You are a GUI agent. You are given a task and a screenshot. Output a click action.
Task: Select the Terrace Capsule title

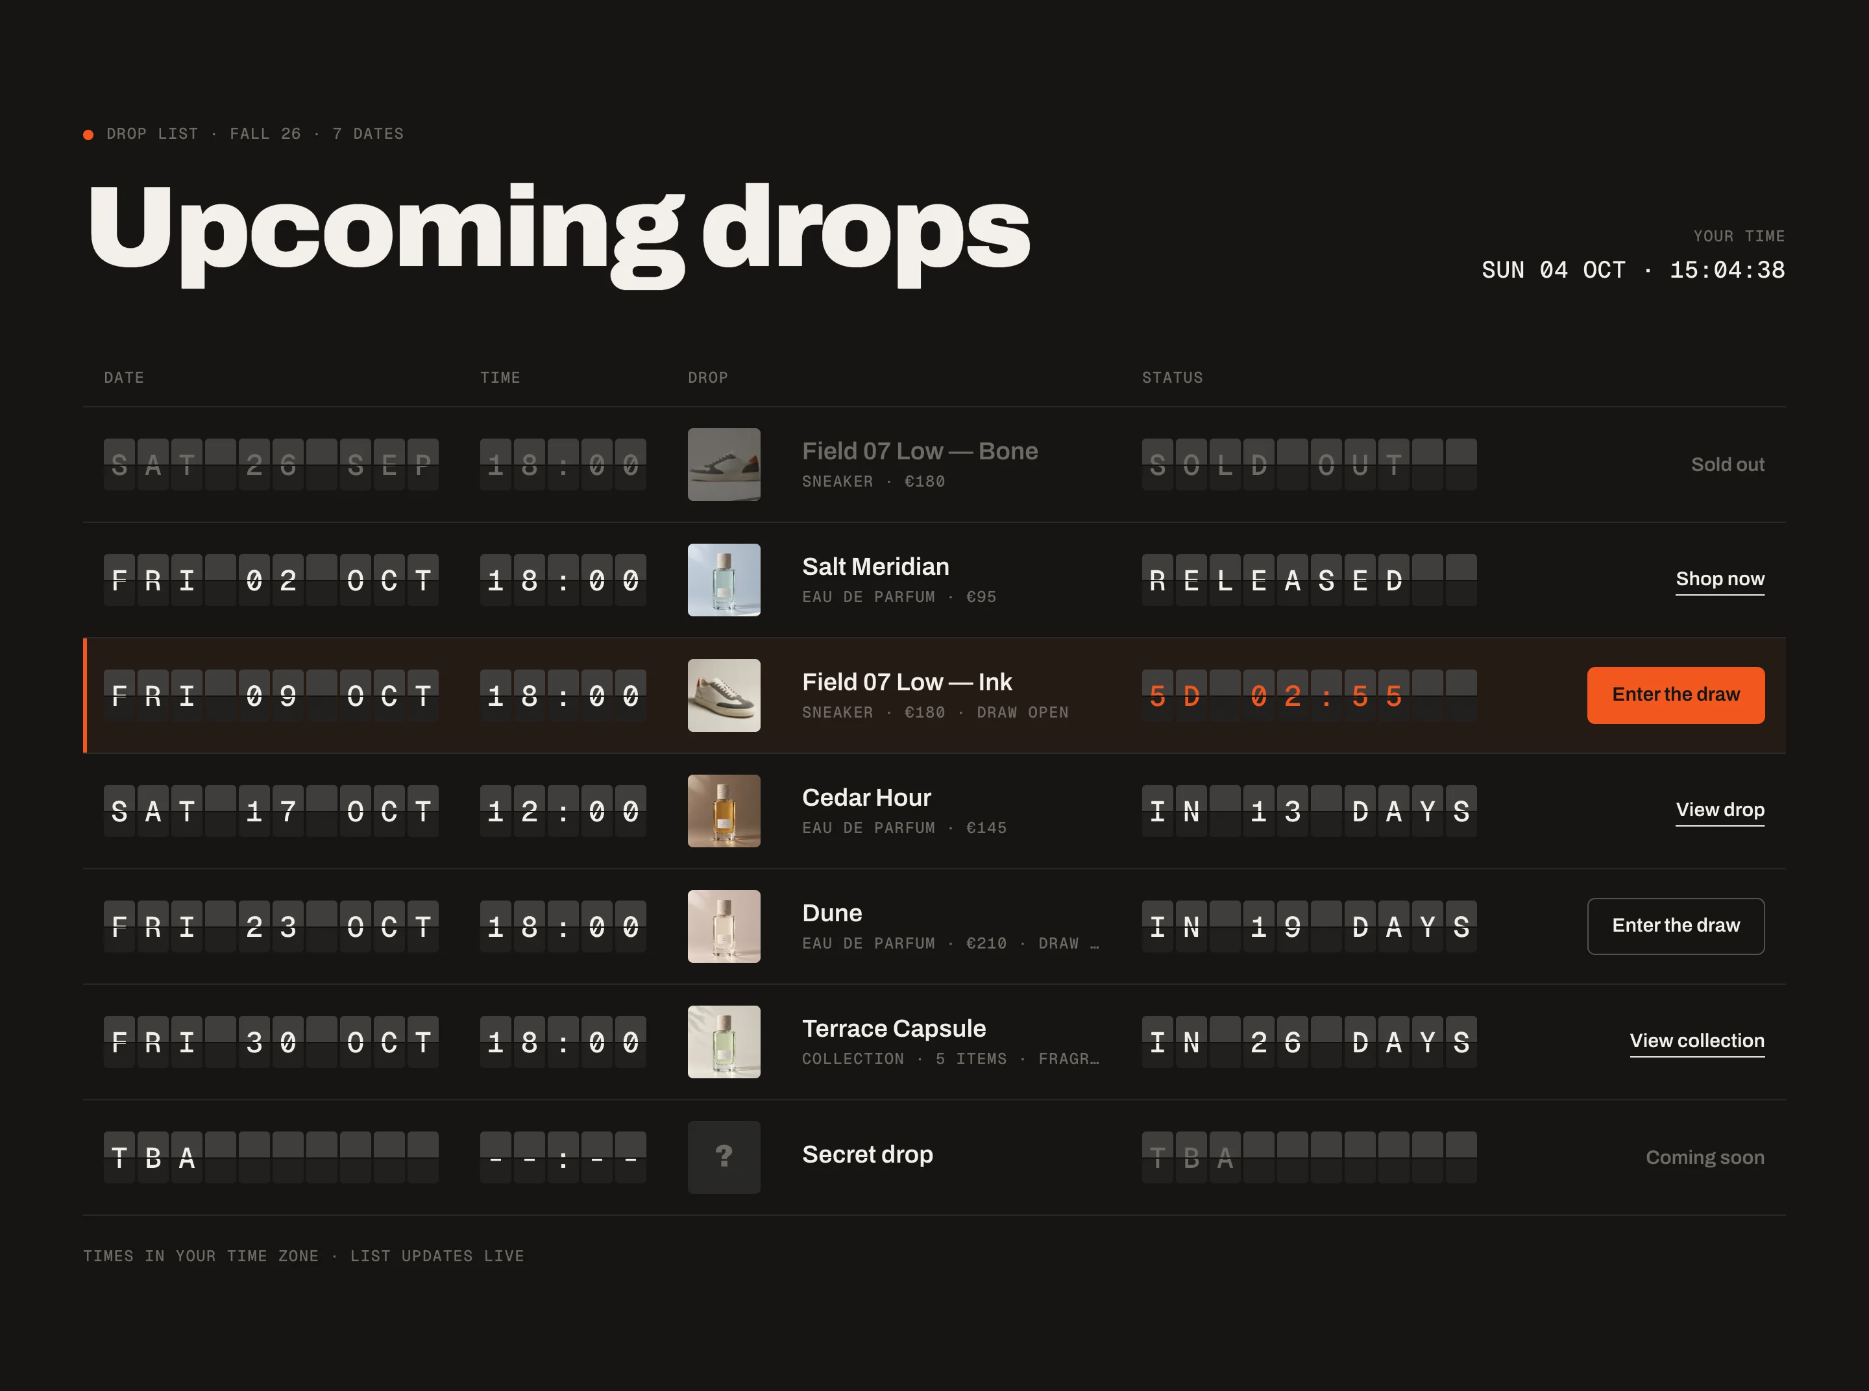point(894,1028)
